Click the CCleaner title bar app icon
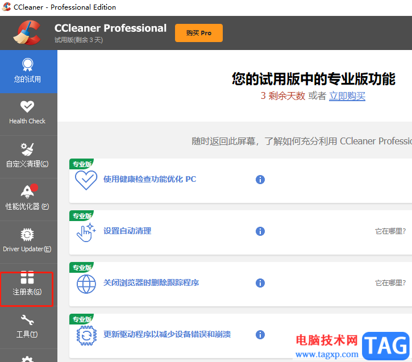Screen dimensions: 412x362 (6, 7)
